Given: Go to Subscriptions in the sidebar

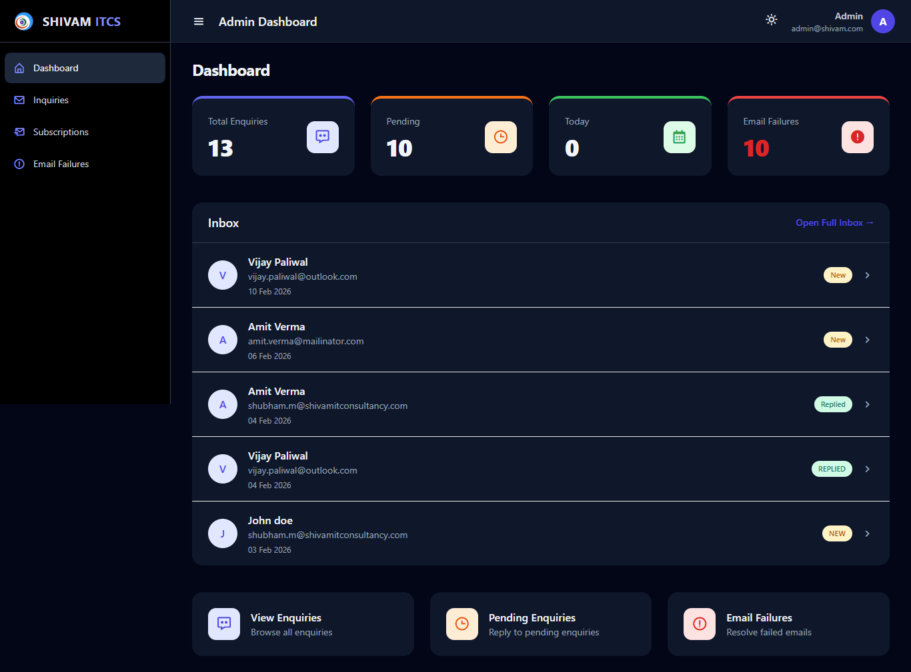Looking at the screenshot, I should pyautogui.click(x=61, y=133).
